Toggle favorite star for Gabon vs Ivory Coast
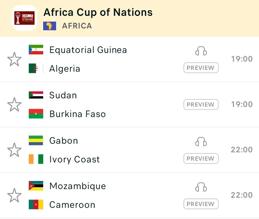This screenshot has height=219, width=259. click(x=14, y=150)
